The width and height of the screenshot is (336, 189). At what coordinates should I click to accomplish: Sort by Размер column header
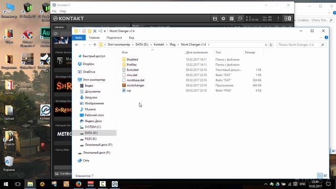(250, 52)
